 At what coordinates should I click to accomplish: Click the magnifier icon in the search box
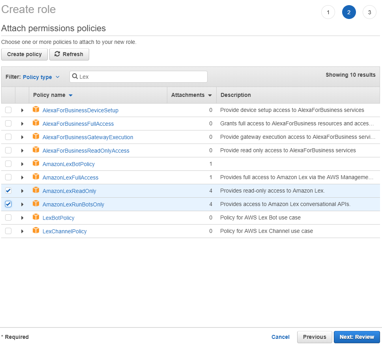(75, 76)
